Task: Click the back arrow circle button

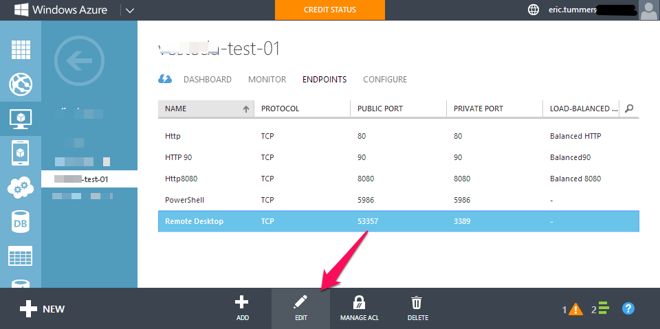Action: click(78, 63)
